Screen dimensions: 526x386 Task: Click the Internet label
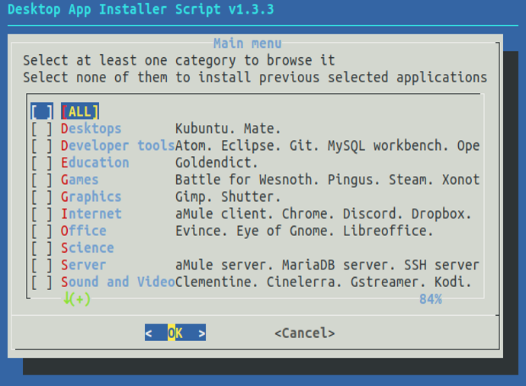pos(91,214)
